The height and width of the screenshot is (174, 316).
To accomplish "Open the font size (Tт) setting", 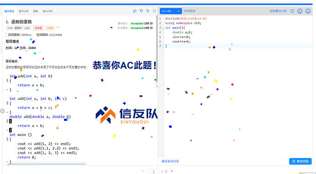I will point(148,11).
